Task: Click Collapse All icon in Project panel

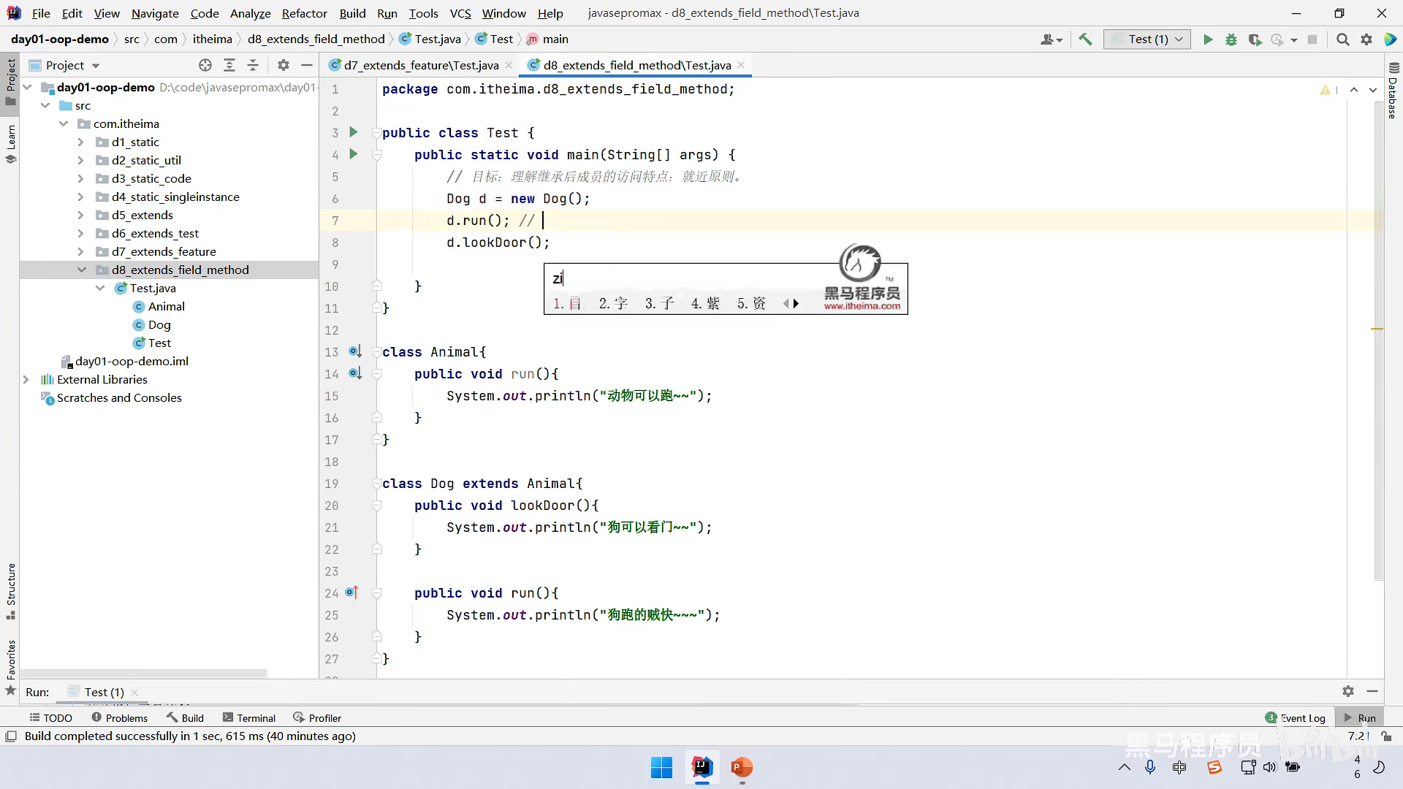Action: (x=253, y=65)
